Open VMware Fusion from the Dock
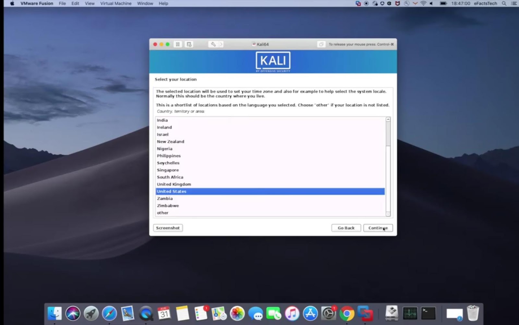 pos(365,314)
